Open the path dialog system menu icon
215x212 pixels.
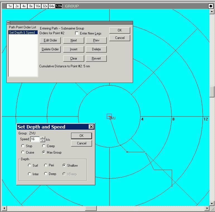pos(8,23)
